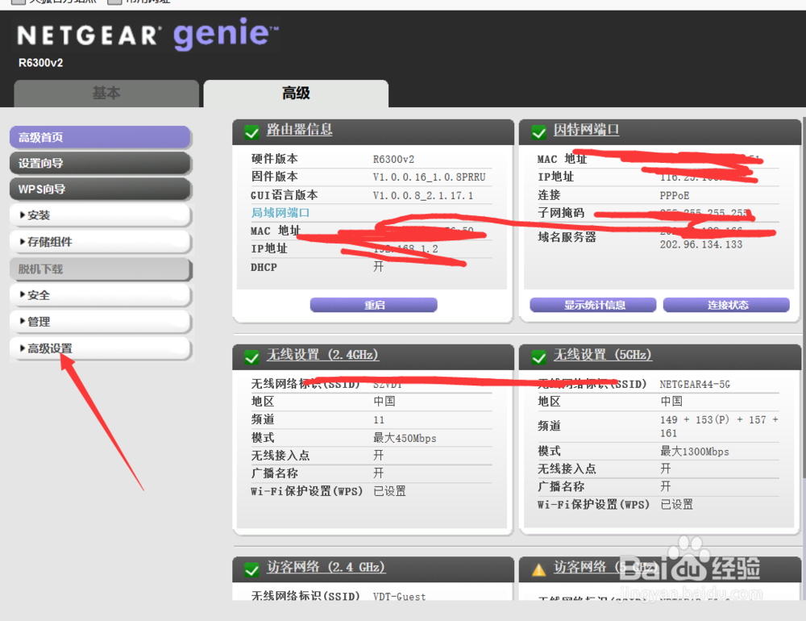Click hardware version value R6300v2
Screen dimensions: 806x621
point(394,160)
